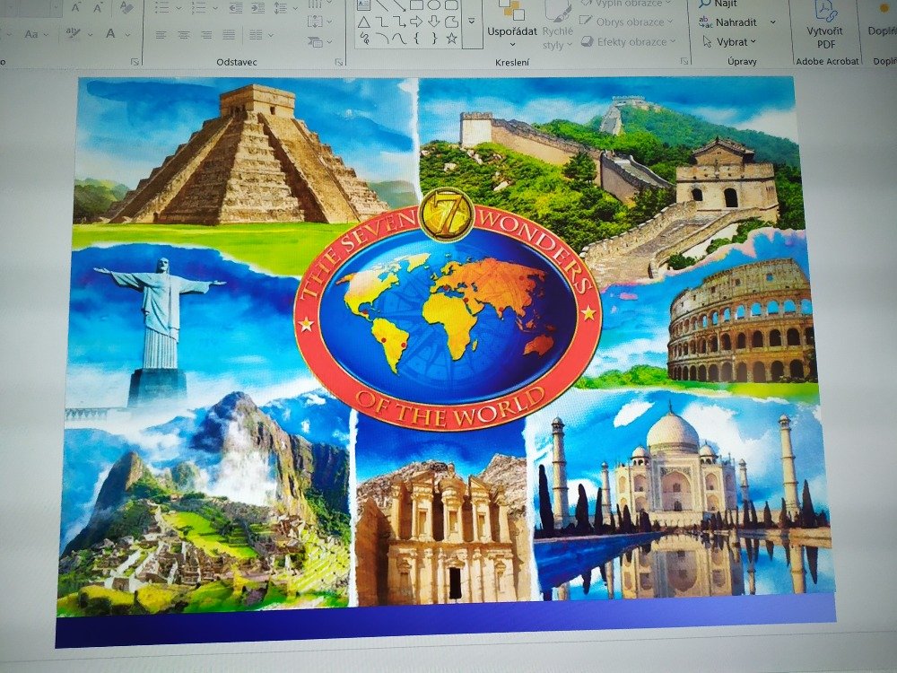Open the Kreslení dialog launcher

[x=684, y=61]
